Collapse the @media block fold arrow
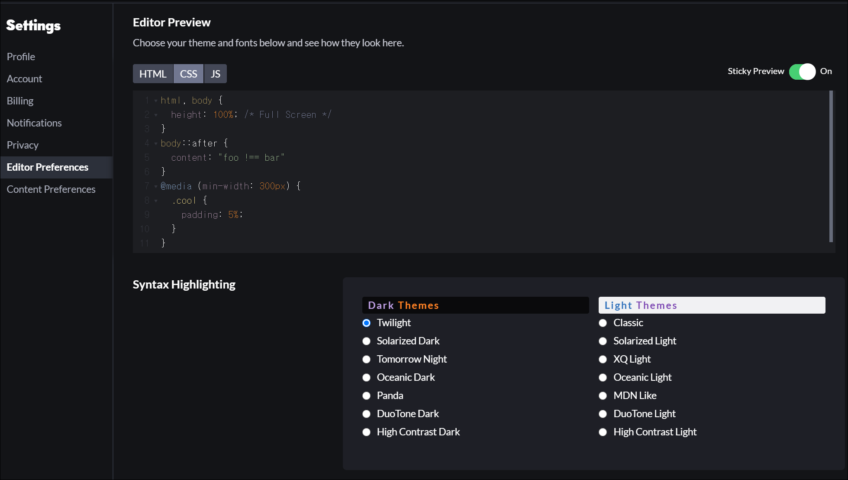 click(x=156, y=186)
